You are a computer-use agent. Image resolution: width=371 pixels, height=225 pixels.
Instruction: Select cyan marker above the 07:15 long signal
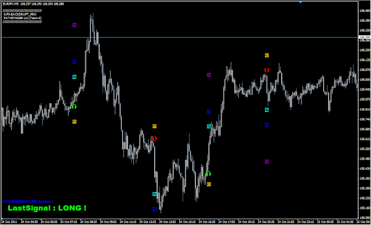[74, 77]
